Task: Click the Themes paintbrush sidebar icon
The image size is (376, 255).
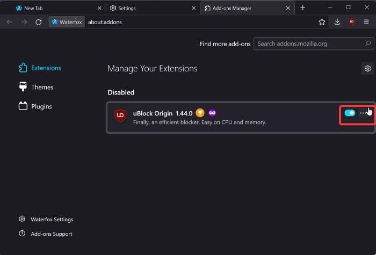Action: [23, 86]
